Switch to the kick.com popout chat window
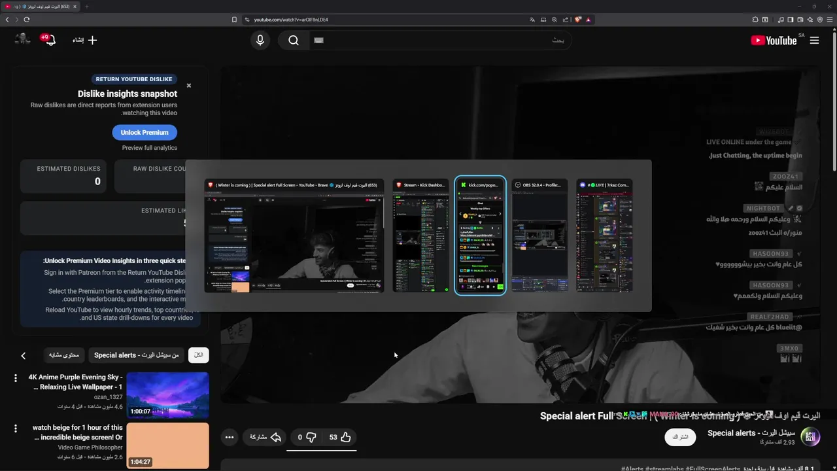The height and width of the screenshot is (471, 837). [480, 235]
